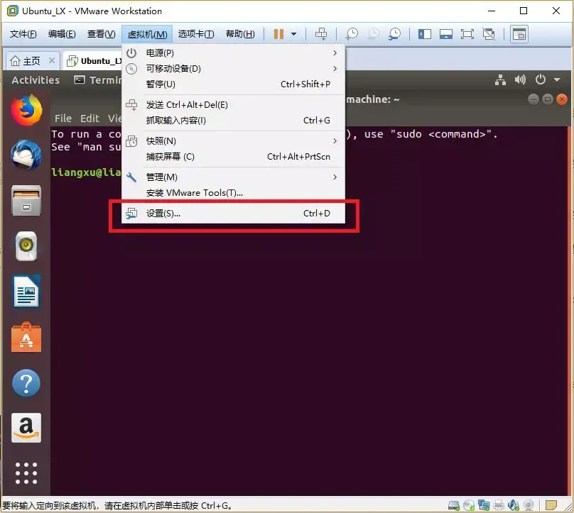Open the 选项卡(T) menu
This screenshot has height=513, width=574.
[x=196, y=34]
